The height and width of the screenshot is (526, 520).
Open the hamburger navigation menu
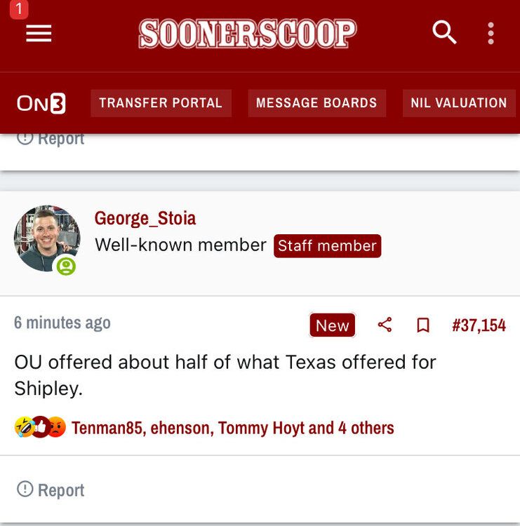[39, 34]
